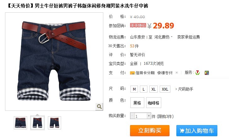Viewport: 229px width, 138px height.
Task: Select size L option
Action: [144, 89]
